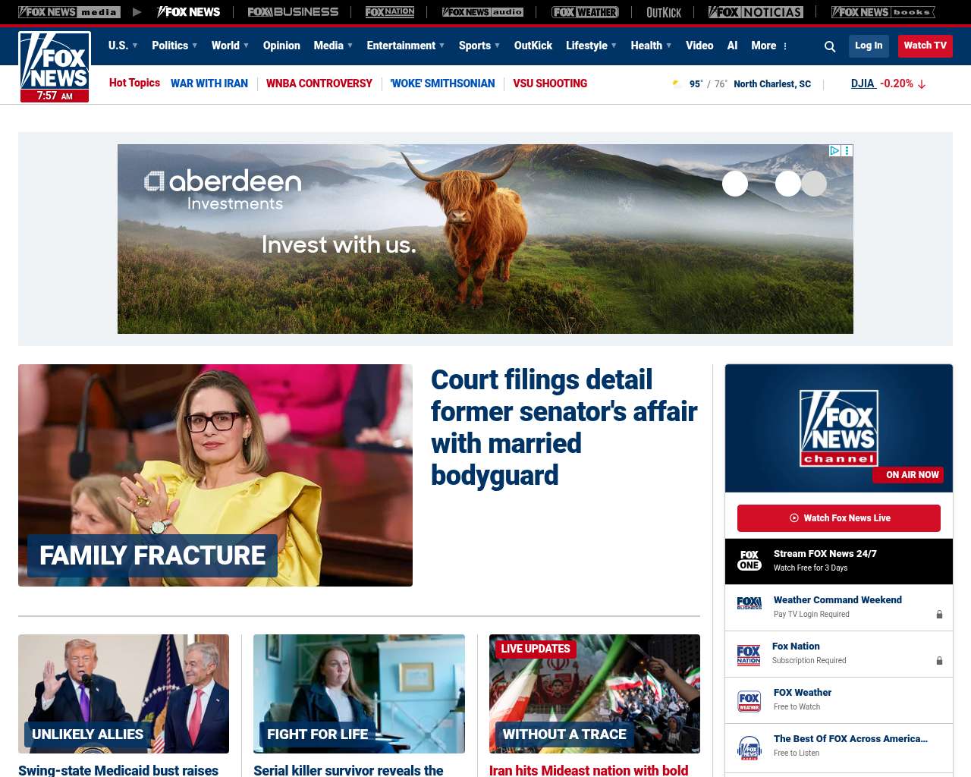The image size is (971, 777).
Task: Open the Opinion section
Action: [x=281, y=46]
